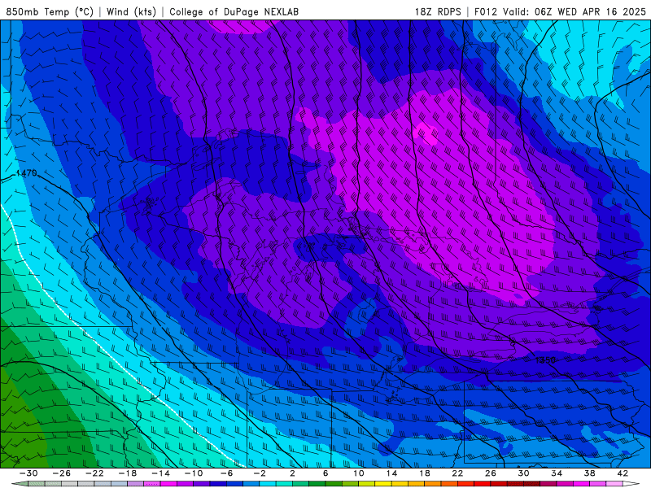651x488 pixels.
Task: Click the 22 colorbar scale label
Action: point(457,473)
